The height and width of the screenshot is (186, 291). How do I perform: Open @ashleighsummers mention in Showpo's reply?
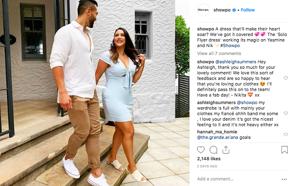click(236, 62)
